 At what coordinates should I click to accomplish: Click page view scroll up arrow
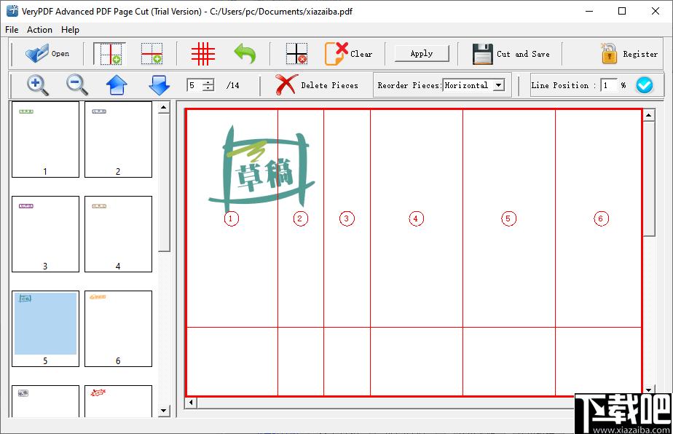coord(648,115)
